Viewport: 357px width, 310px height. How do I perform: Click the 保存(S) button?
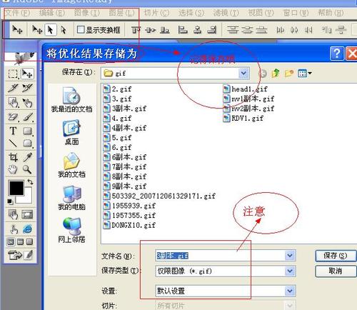point(336,256)
